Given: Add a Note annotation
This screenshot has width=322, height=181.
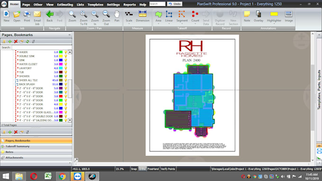Looking at the screenshot, I should click(x=247, y=17).
